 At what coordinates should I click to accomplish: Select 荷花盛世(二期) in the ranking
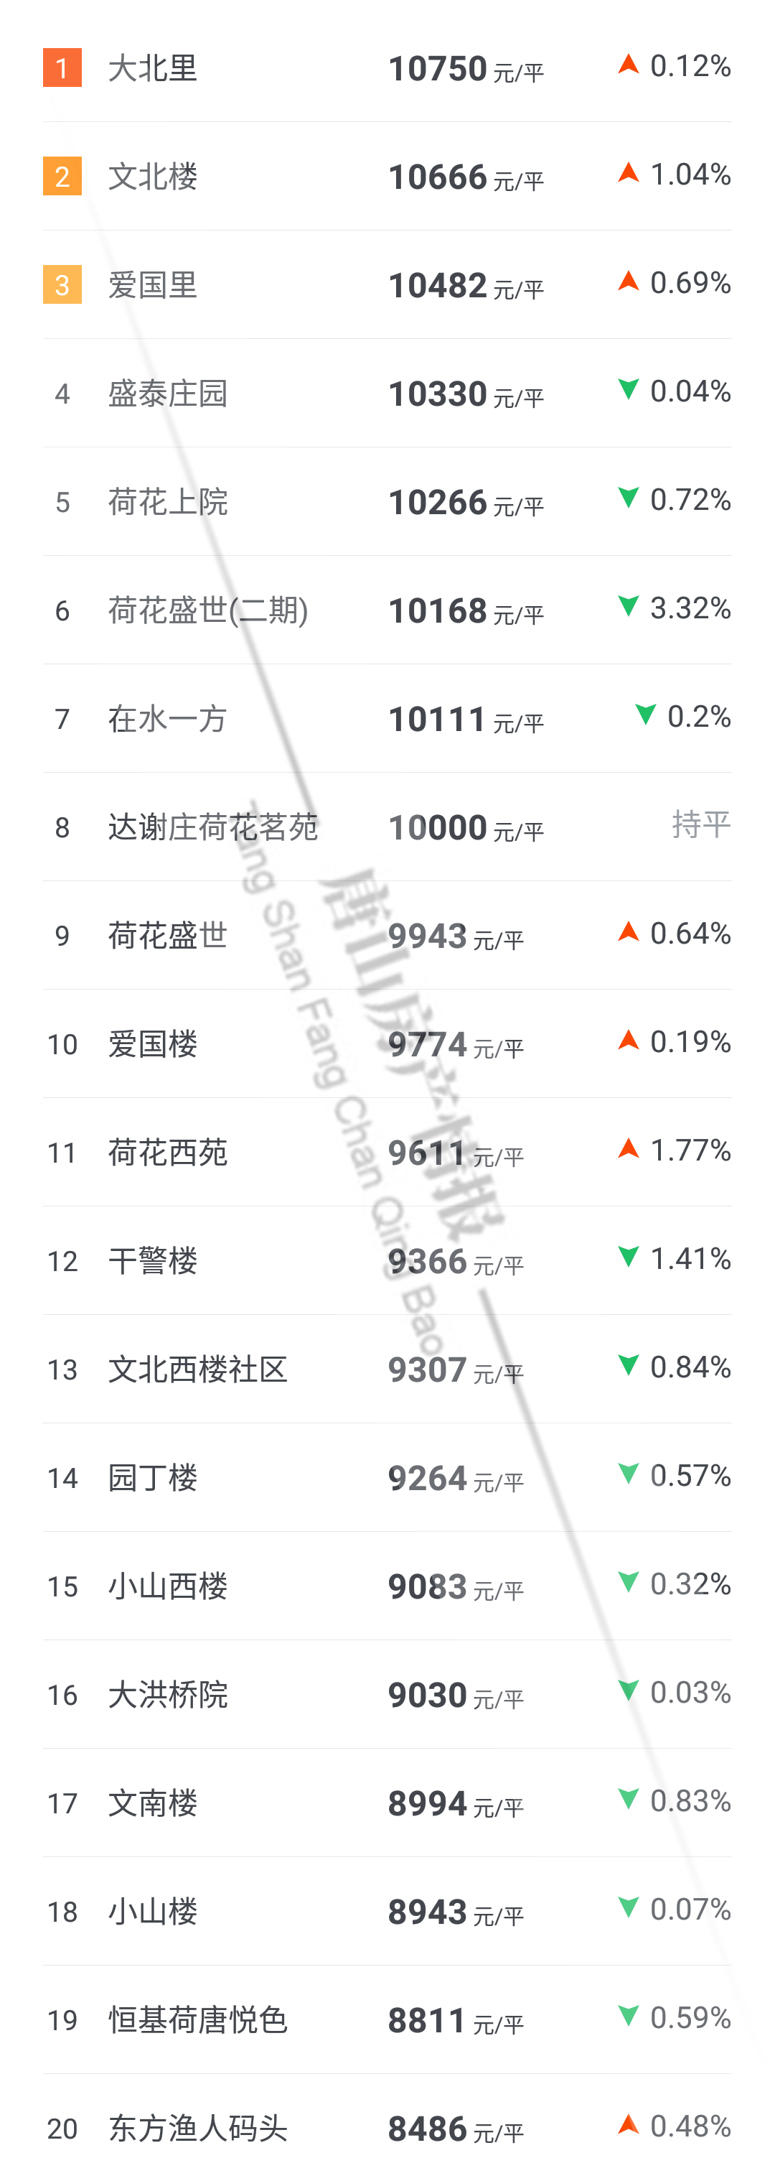[x=207, y=610]
